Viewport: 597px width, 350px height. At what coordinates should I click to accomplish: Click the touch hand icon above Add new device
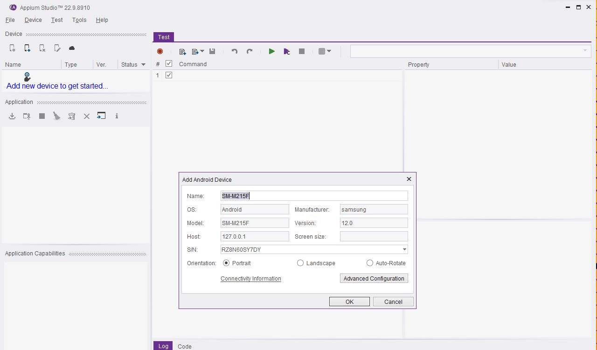pos(27,76)
